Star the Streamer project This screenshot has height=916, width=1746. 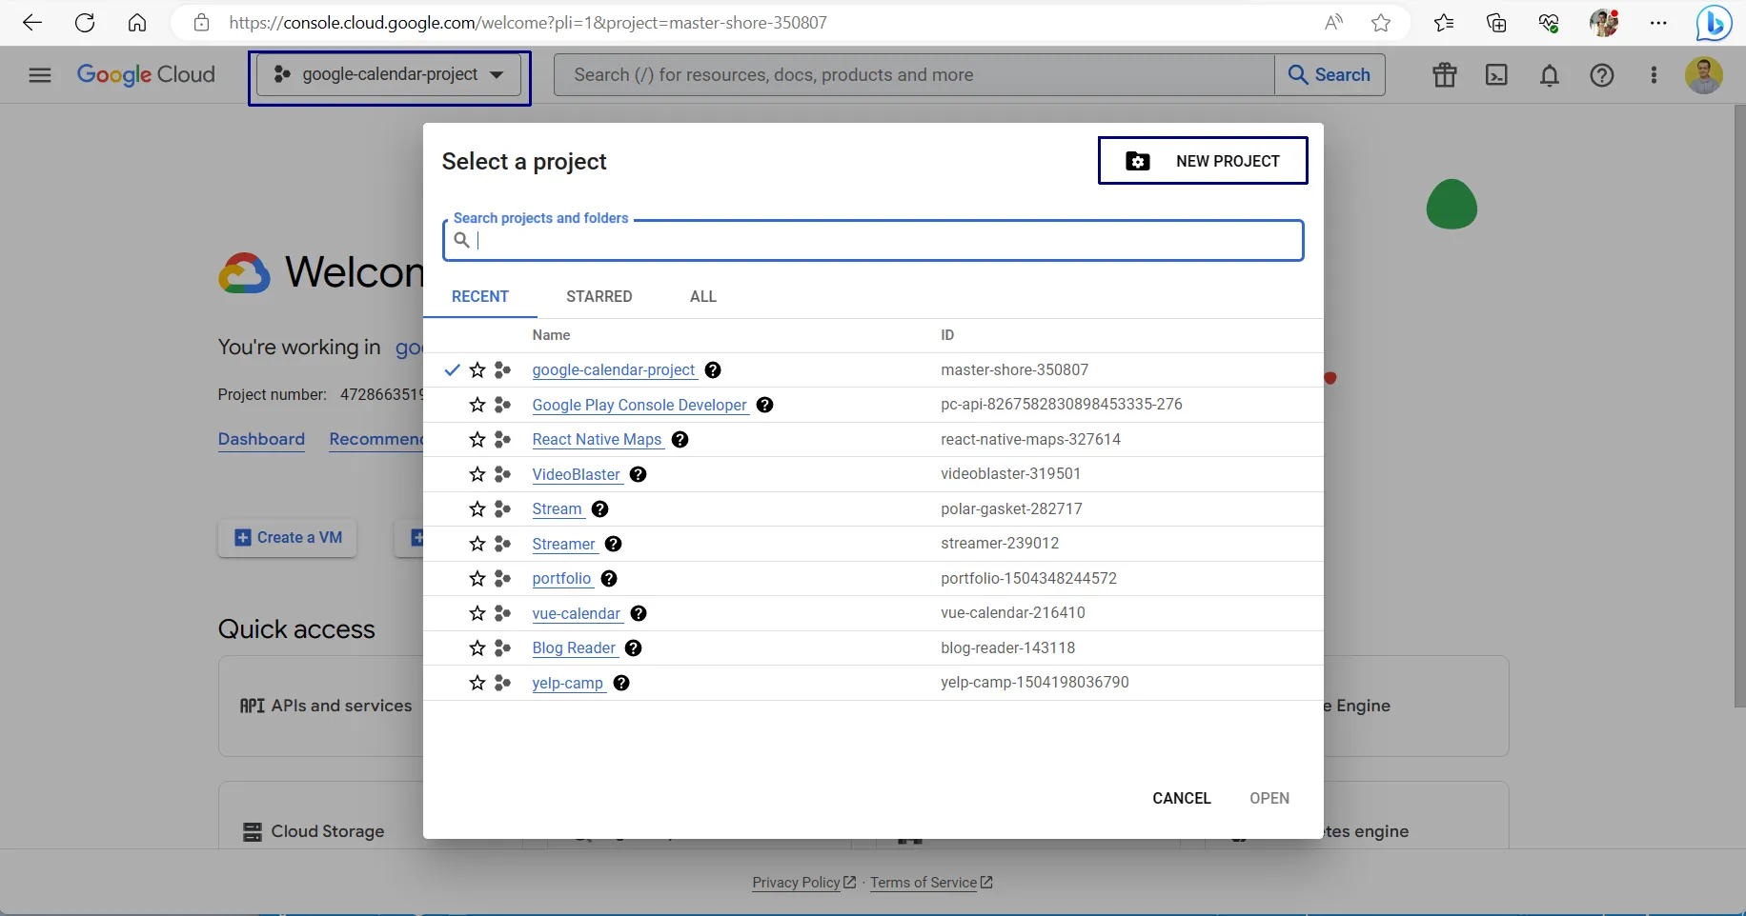(477, 544)
